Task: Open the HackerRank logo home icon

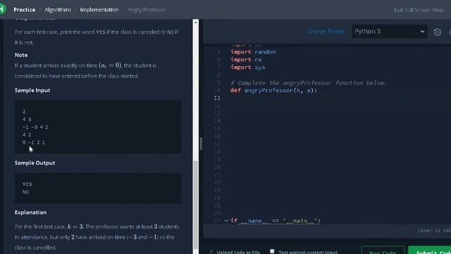Action: click(3, 9)
